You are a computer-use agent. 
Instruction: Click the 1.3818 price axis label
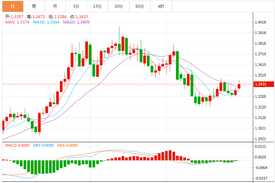click(x=261, y=43)
